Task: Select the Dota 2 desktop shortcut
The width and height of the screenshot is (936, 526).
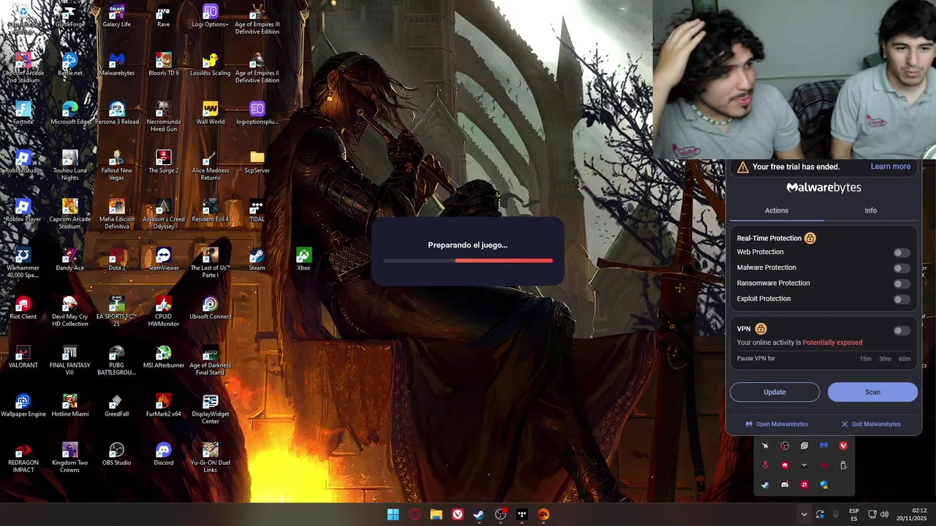Action: (116, 259)
